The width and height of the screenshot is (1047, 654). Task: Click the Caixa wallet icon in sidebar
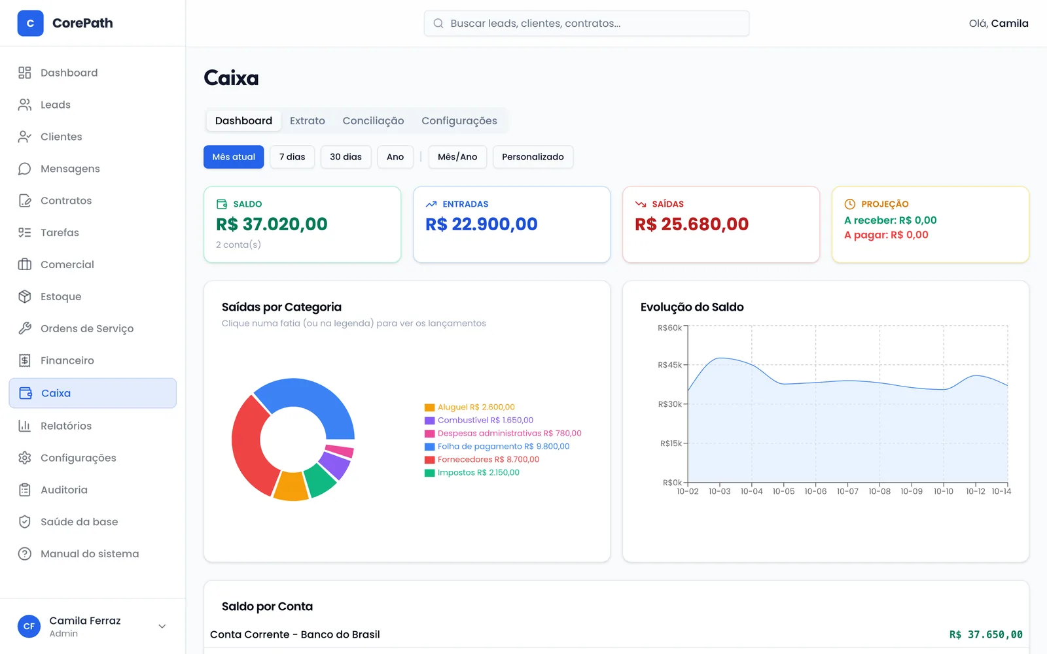(26, 393)
